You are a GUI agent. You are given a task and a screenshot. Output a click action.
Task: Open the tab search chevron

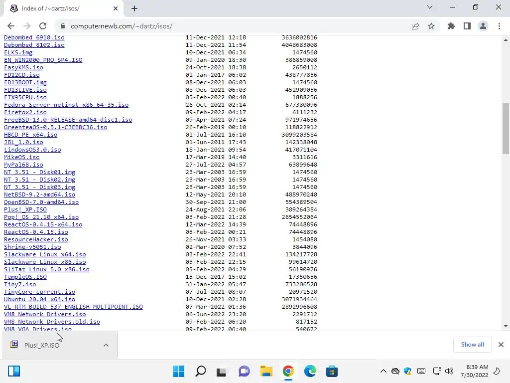[x=430, y=7]
